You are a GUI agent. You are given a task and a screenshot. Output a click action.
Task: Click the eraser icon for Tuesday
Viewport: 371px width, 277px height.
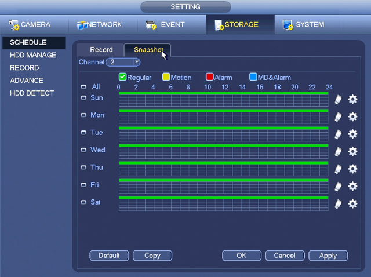point(339,134)
